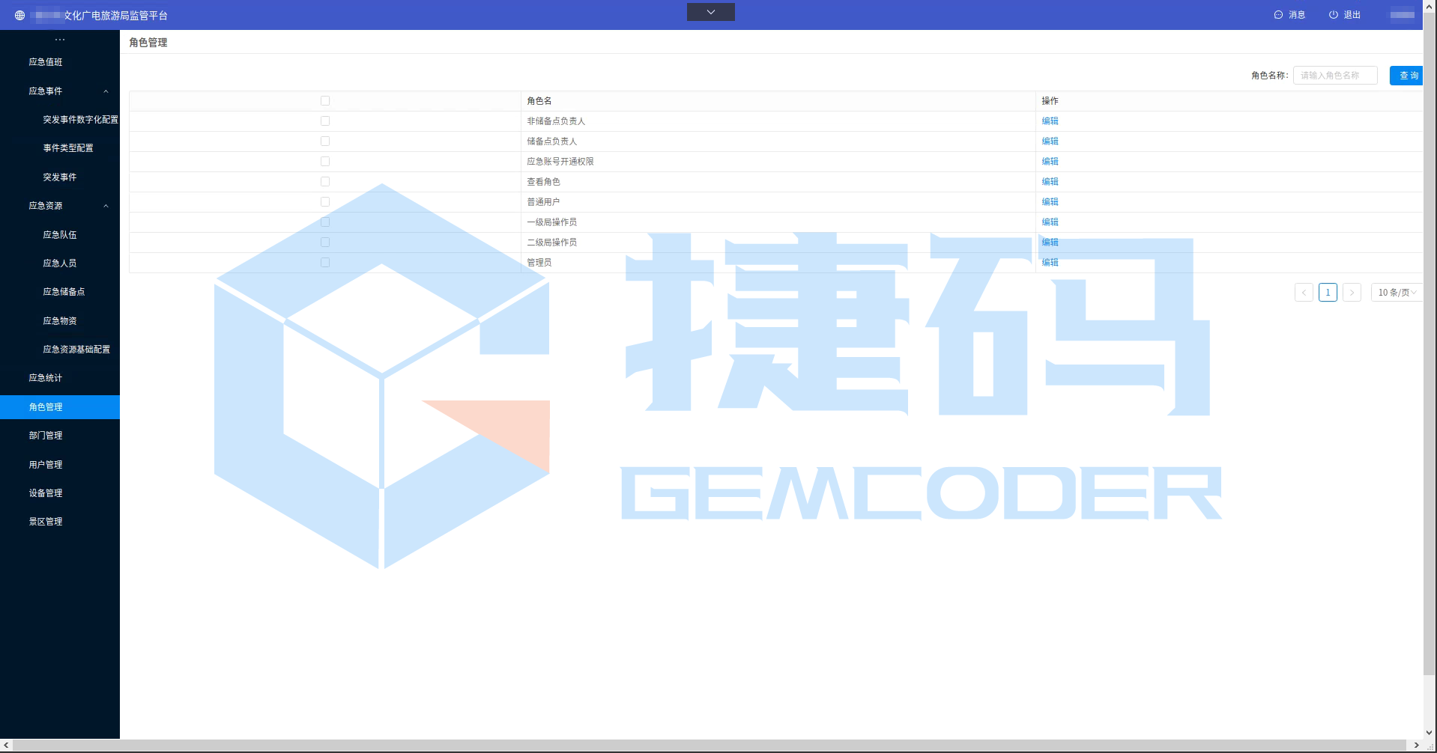Image resolution: width=1437 pixels, height=753 pixels.
Task: Edit the 管理员 role
Action: 1050,263
